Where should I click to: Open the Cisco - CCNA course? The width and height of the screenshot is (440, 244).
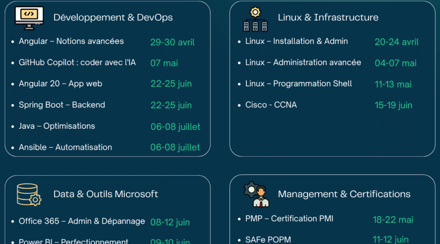tap(271, 105)
